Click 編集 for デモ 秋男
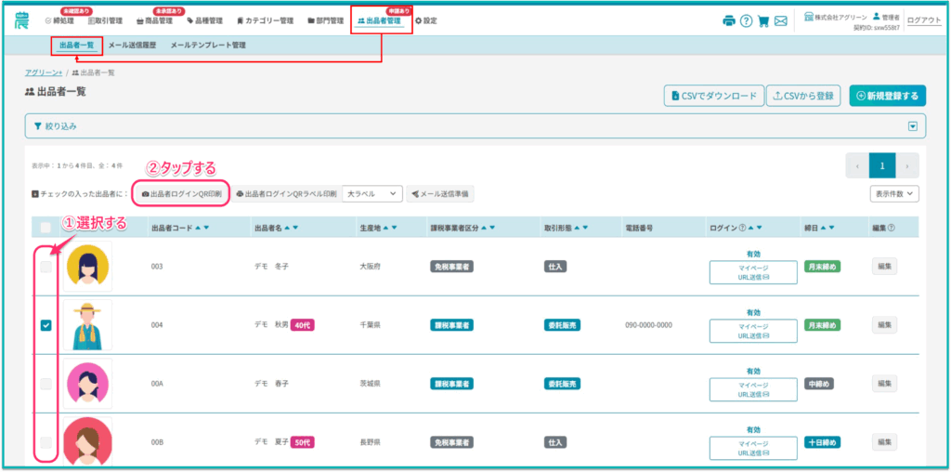 [884, 324]
